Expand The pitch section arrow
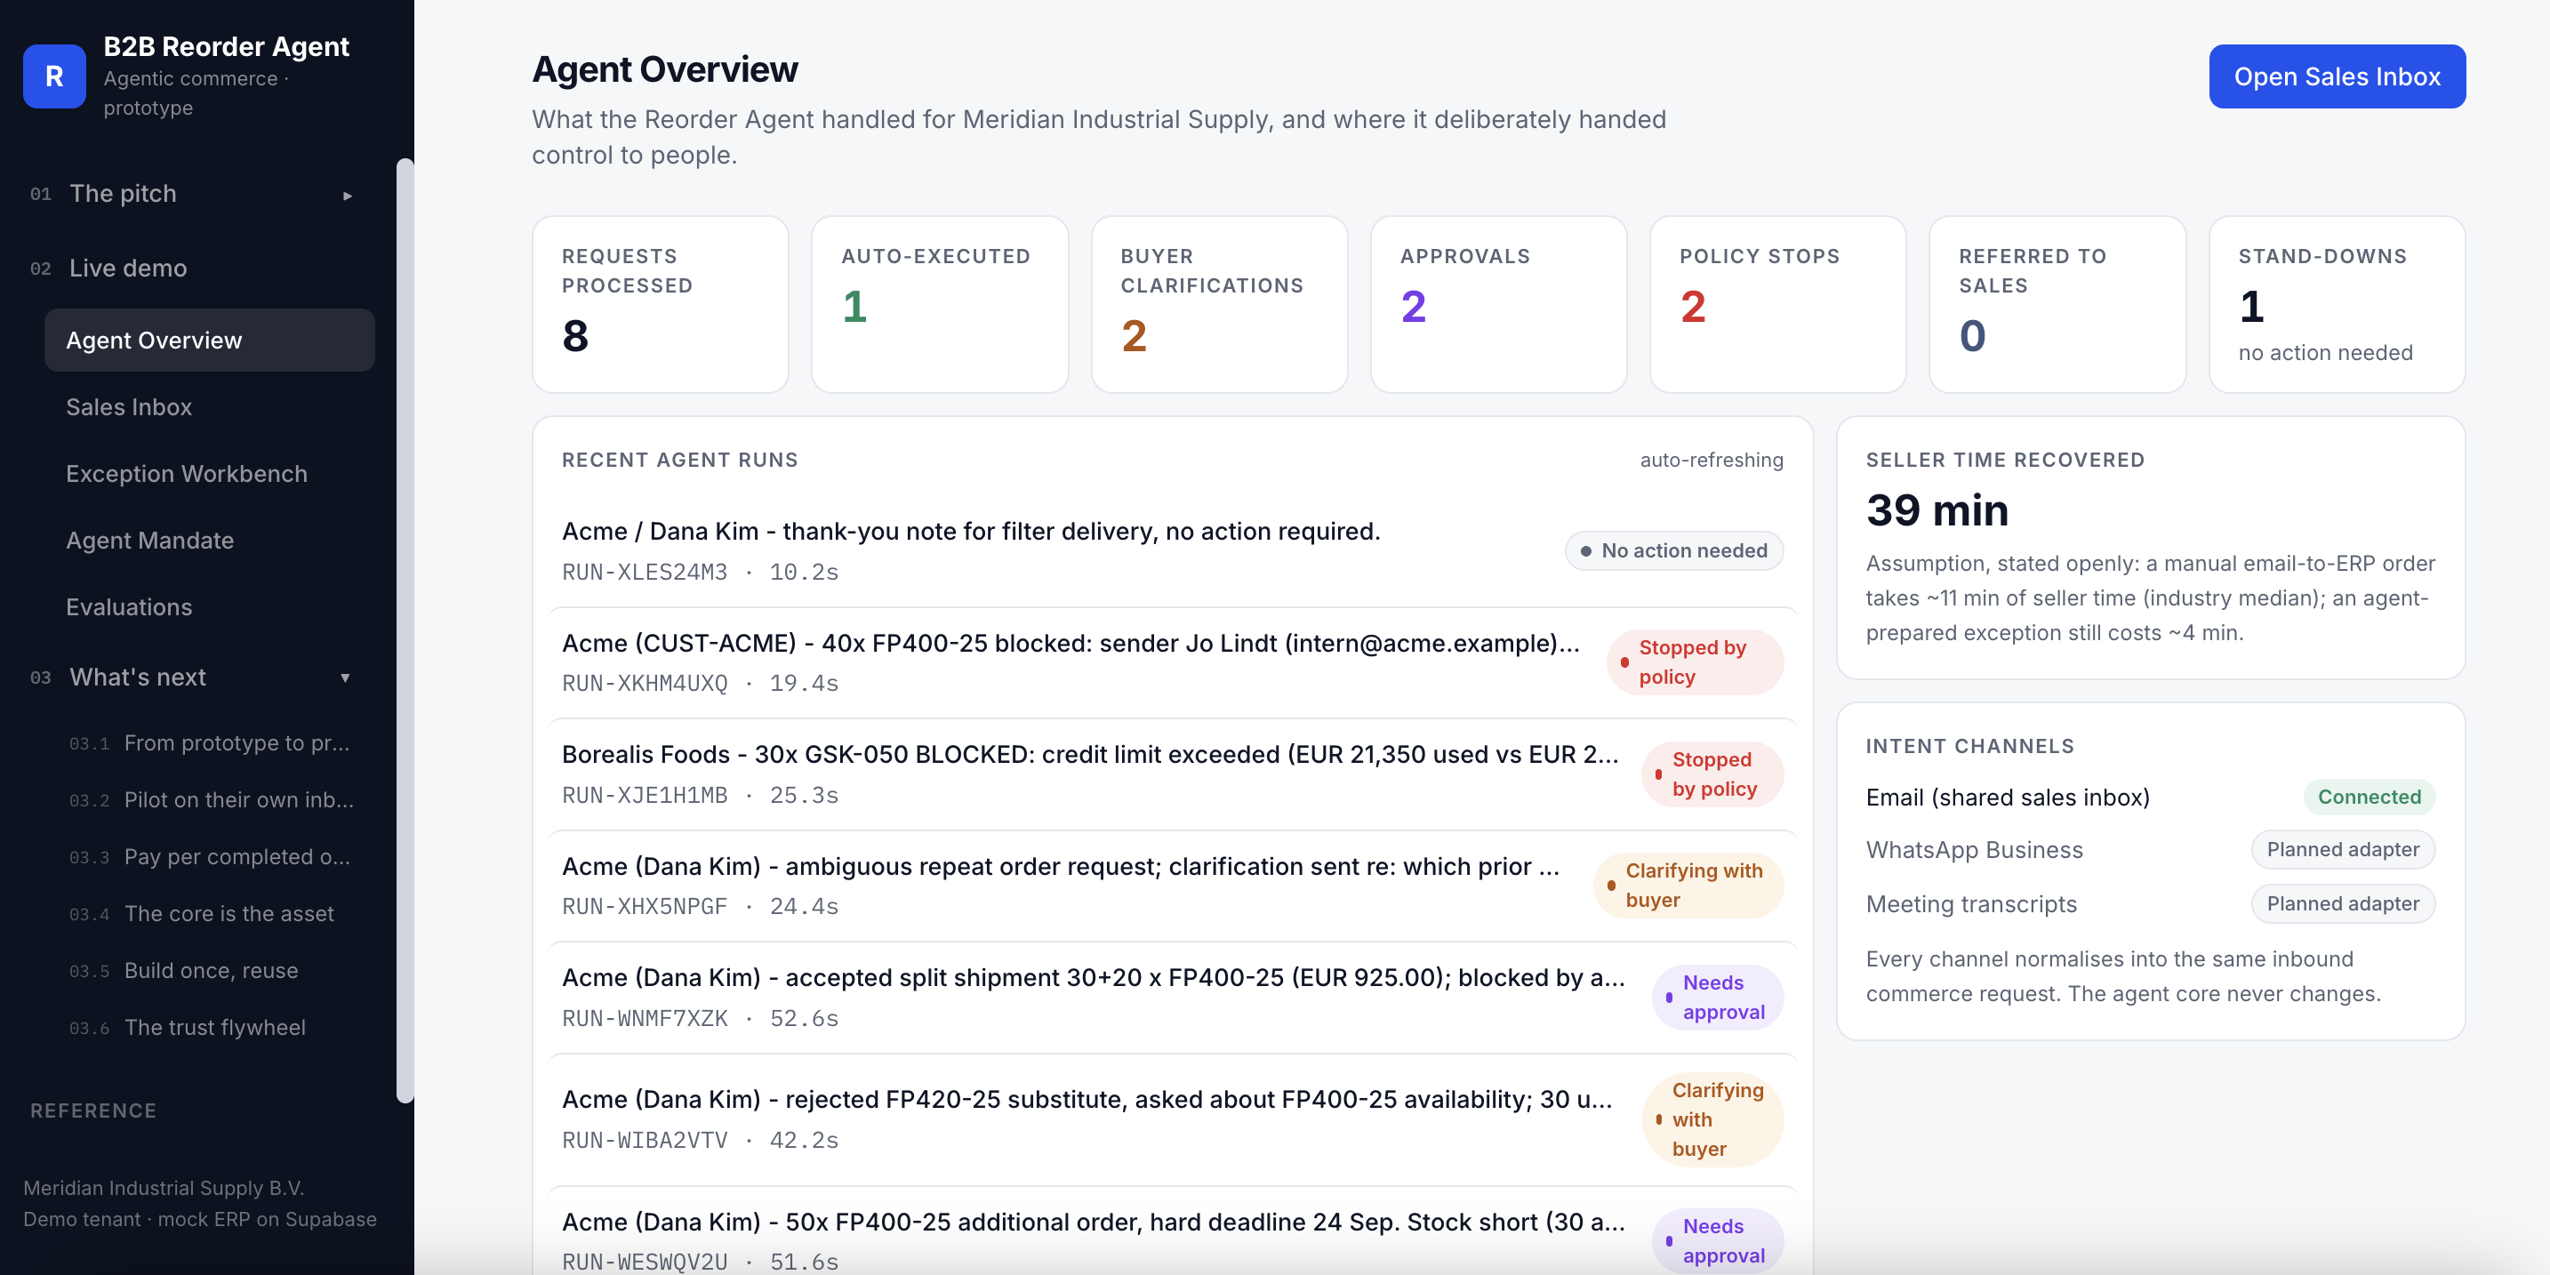 point(348,195)
